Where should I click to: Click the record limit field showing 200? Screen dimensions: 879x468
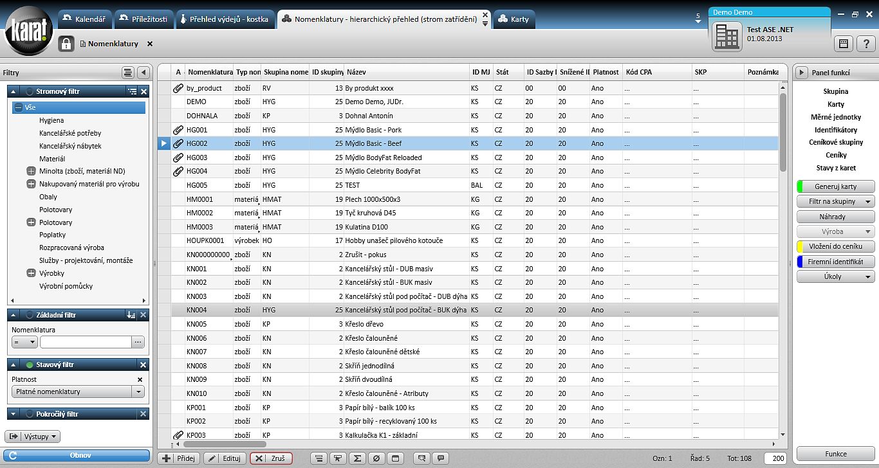point(776,458)
